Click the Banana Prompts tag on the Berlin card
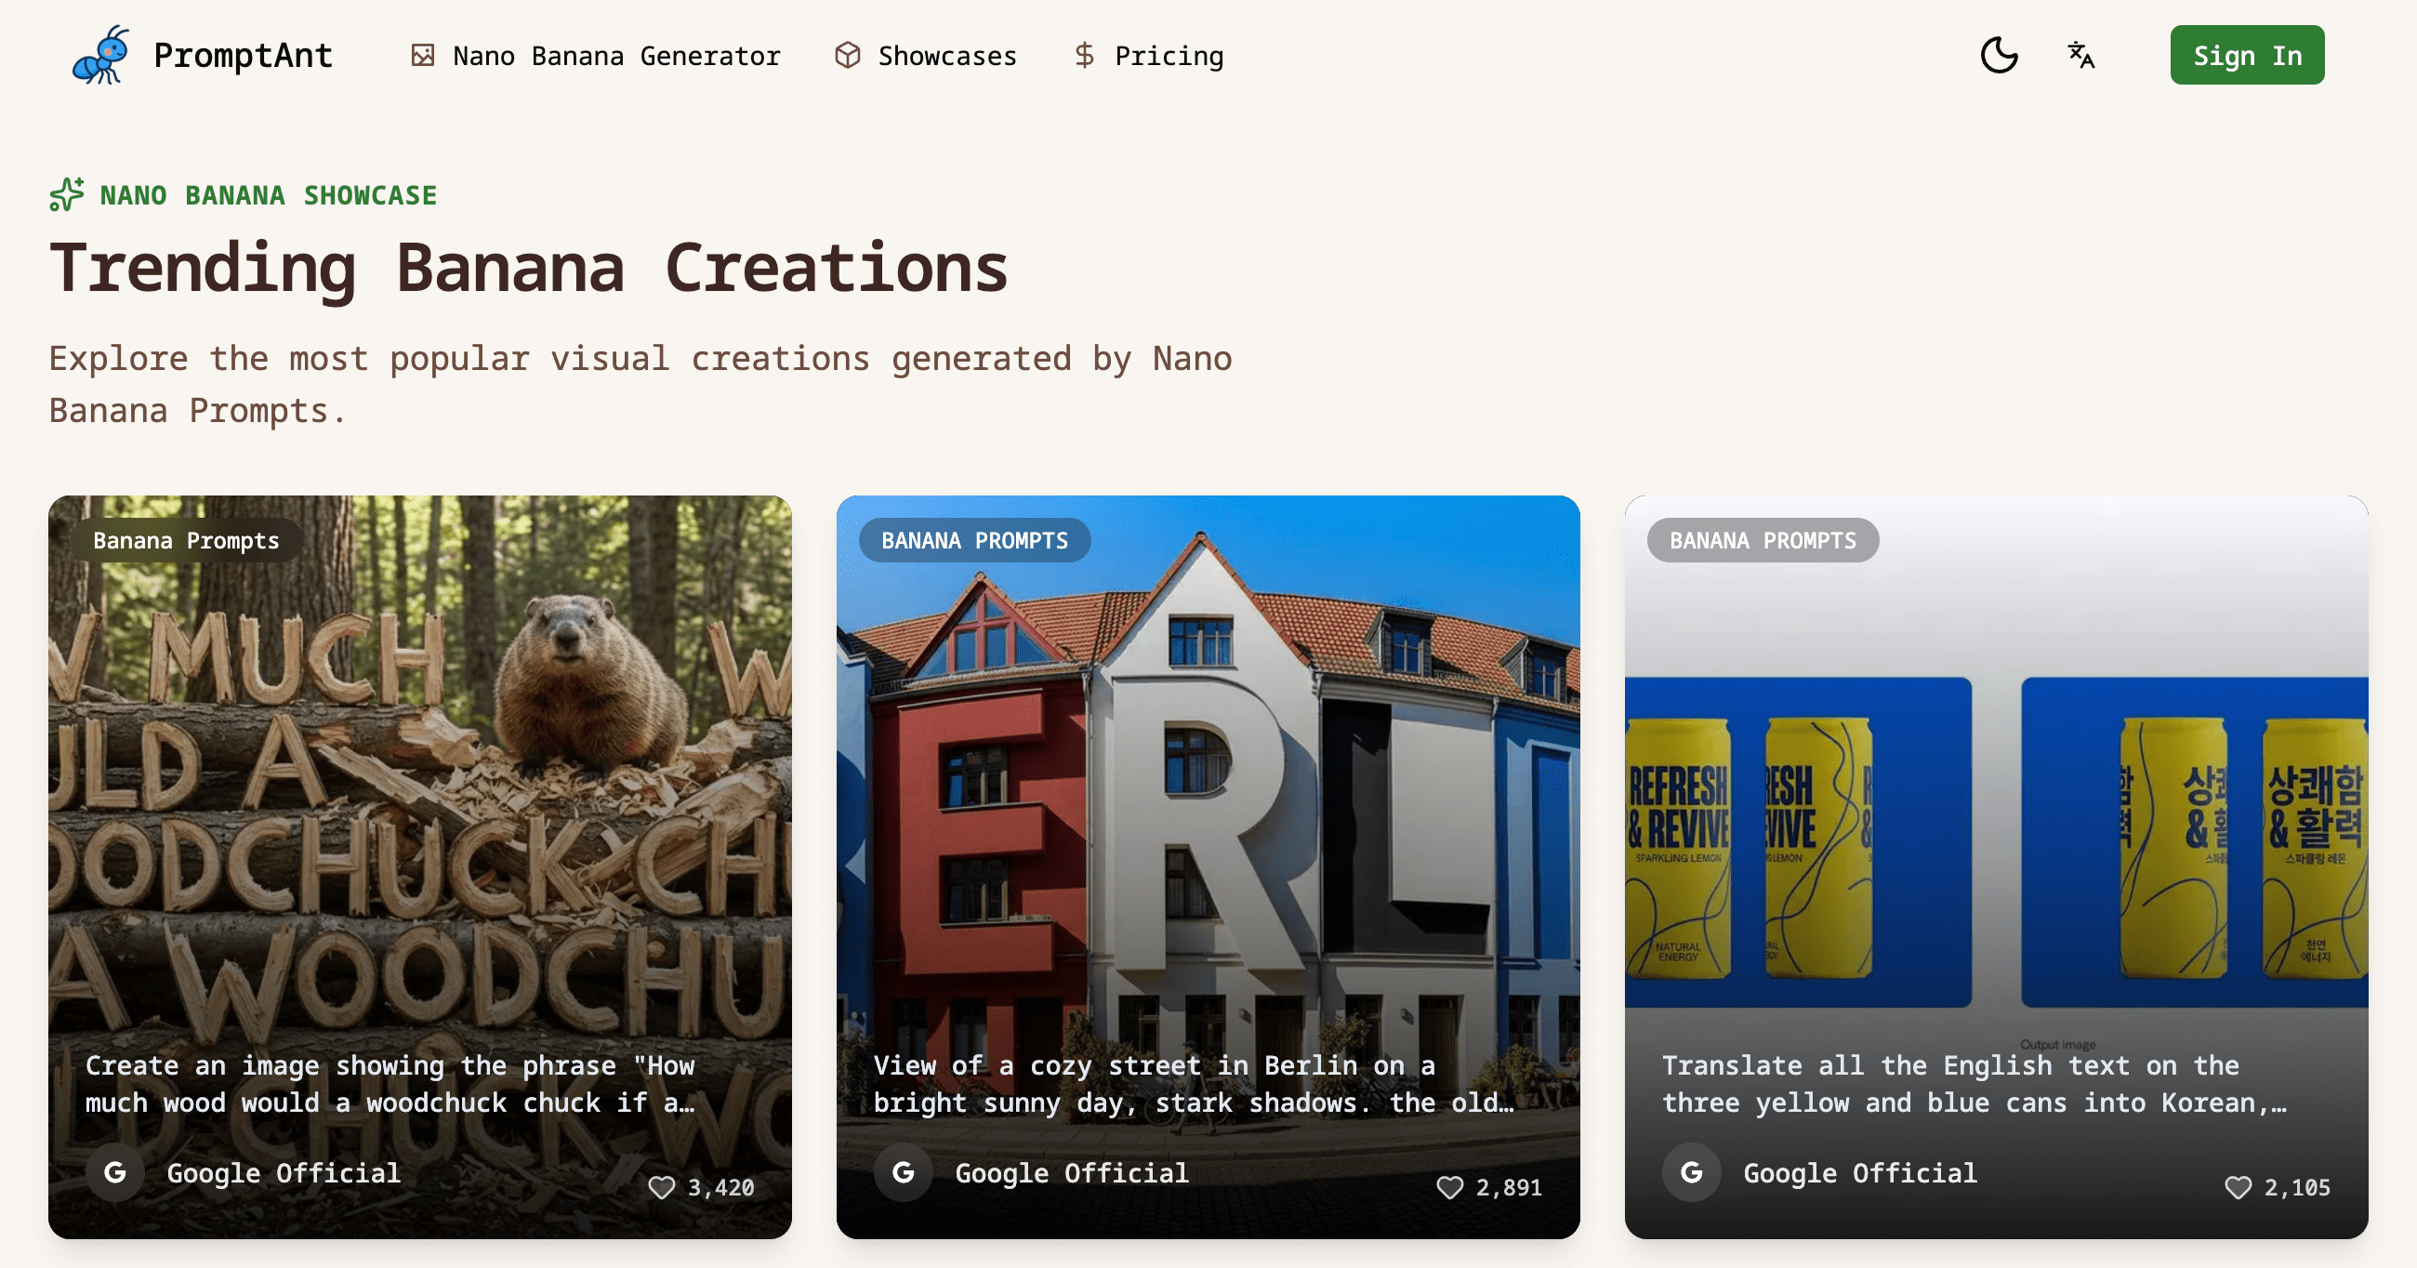Screen dimensions: 2417x1268 tap(974, 541)
